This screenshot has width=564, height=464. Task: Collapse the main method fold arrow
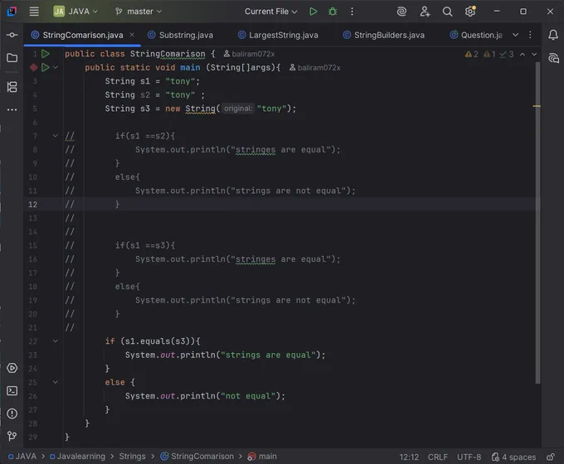tap(56, 67)
